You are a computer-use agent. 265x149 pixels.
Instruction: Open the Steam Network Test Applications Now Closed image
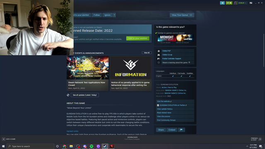[x=87, y=68]
